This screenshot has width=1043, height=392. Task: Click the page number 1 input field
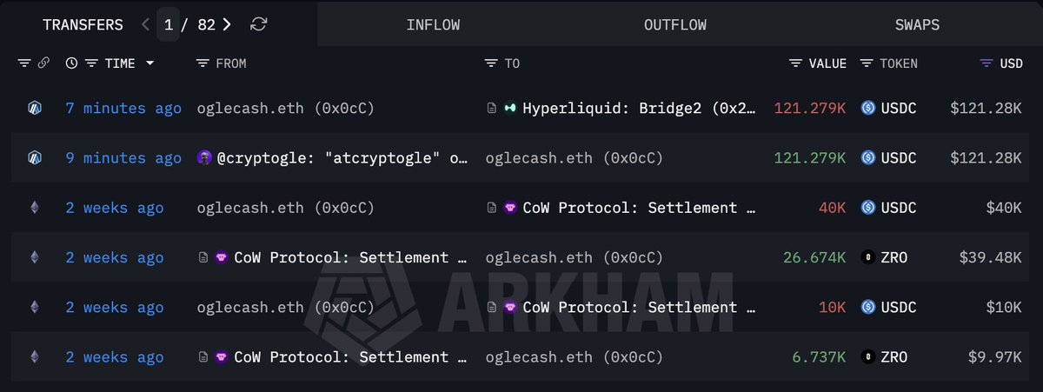tap(169, 24)
